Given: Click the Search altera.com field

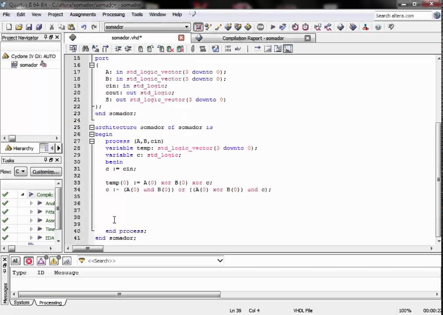Looking at the screenshot, I should click(x=403, y=16).
